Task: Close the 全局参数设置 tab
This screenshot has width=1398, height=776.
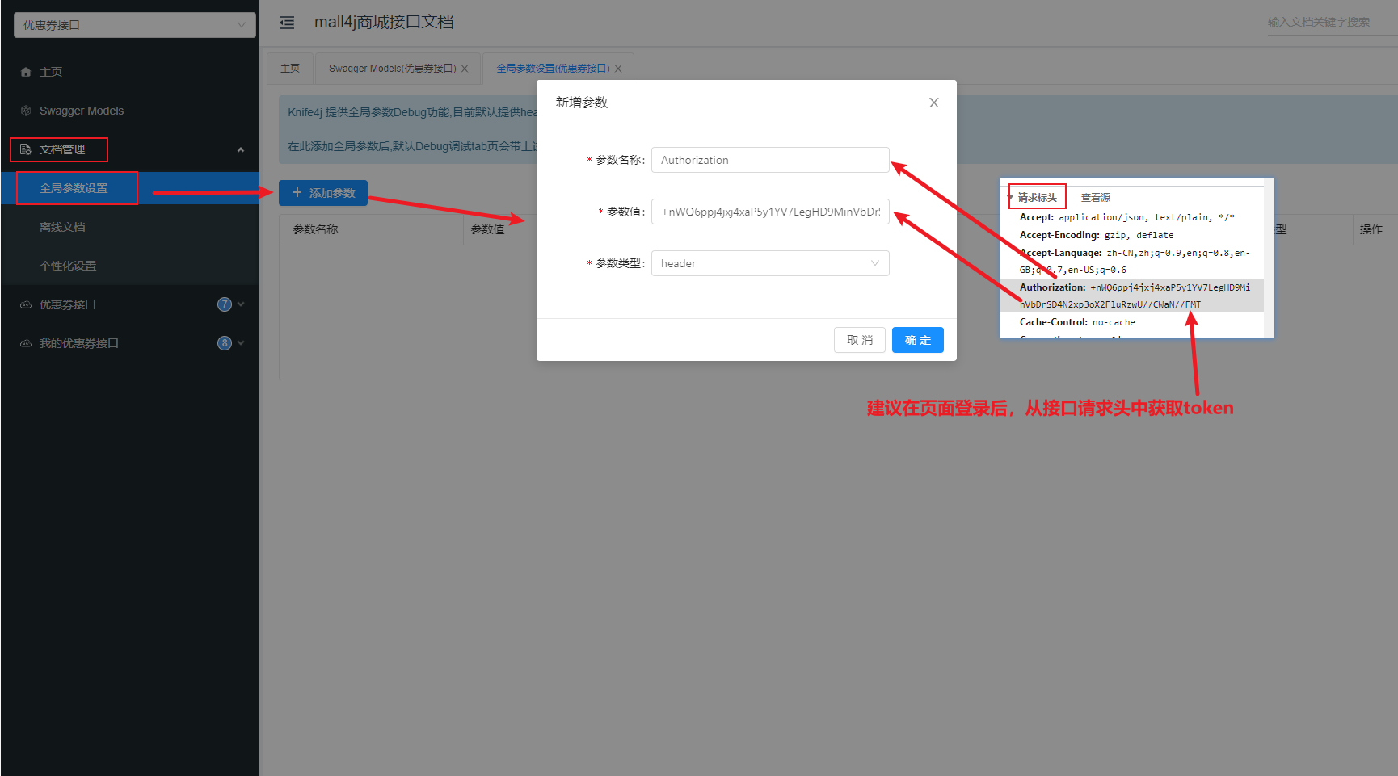Action: click(x=618, y=69)
